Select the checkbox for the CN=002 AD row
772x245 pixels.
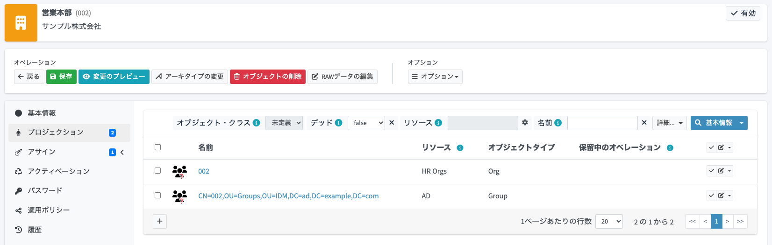pos(157,196)
